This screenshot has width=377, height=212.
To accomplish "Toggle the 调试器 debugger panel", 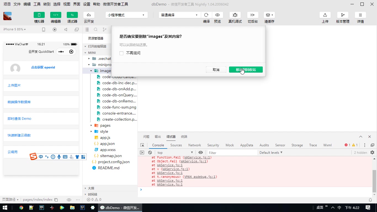I will pyautogui.click(x=72, y=15).
